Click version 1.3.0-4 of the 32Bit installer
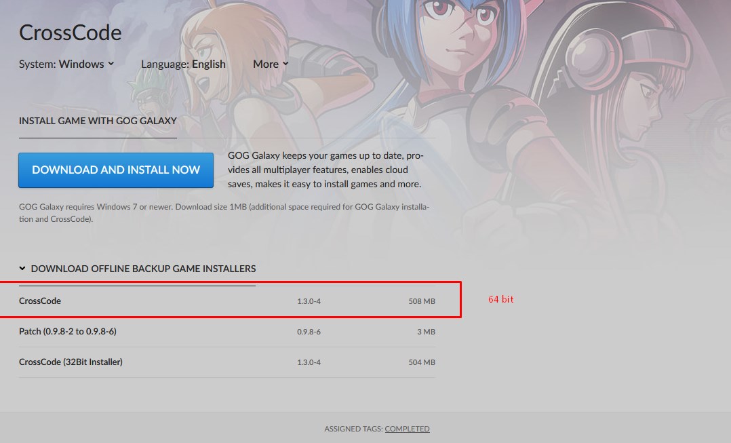731x443 pixels. tap(309, 362)
